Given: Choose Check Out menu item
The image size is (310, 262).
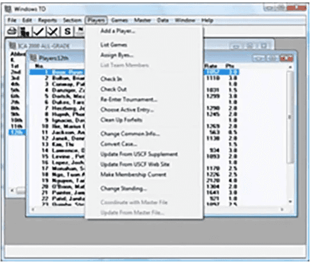Looking at the screenshot, I should (x=113, y=89).
